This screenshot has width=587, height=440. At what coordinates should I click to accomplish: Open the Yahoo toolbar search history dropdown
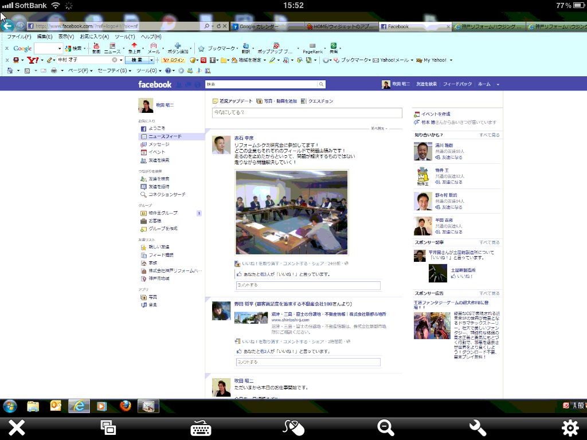(121, 60)
